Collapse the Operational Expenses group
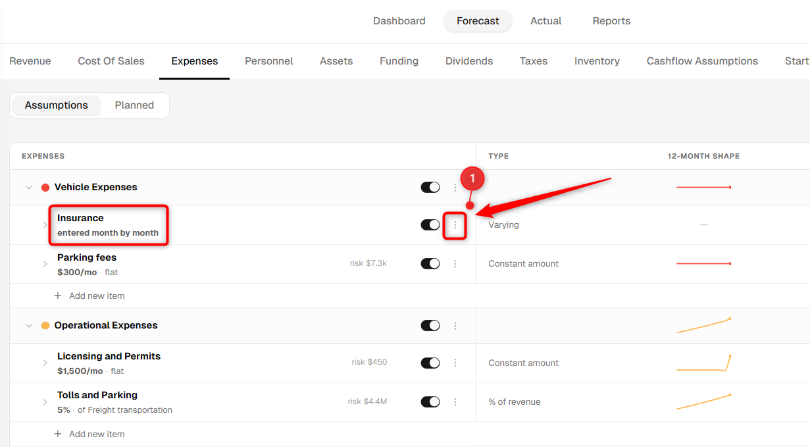Screen dimensions: 810x447 point(28,326)
